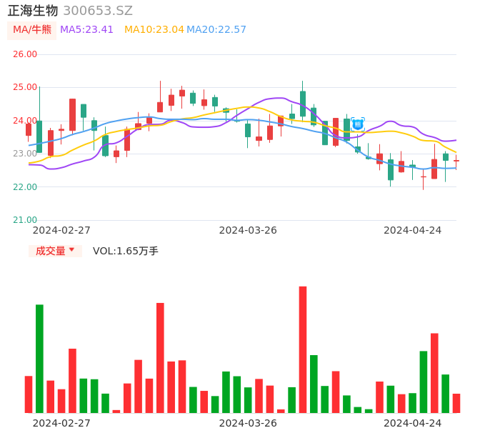
Task: Click the blue bear marker icon on the chart
Action: (358, 124)
